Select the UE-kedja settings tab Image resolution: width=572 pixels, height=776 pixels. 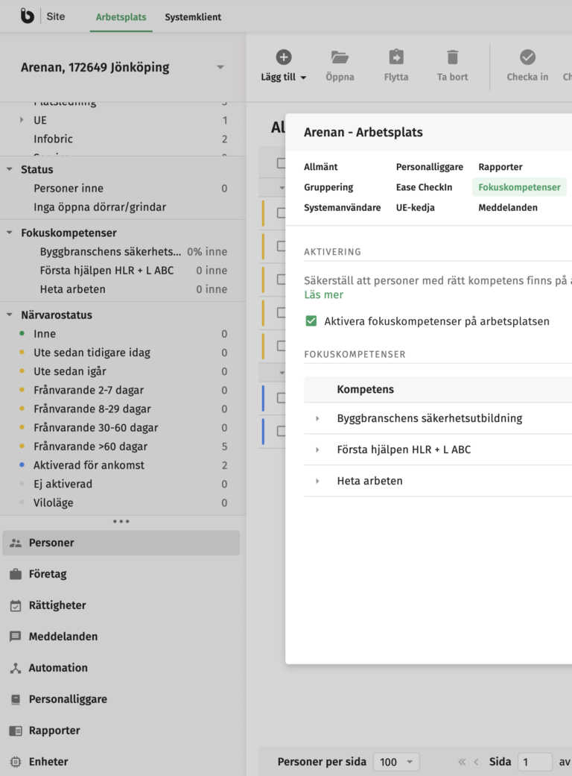pos(415,208)
